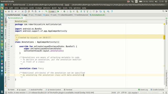Click the Synchronize refresh toolbar icon

click(12, 11)
